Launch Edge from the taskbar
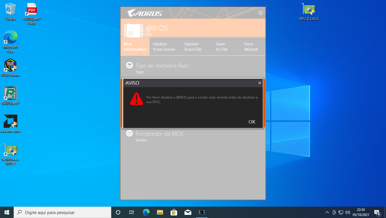Screen dimensions: 386x218 pyautogui.click(x=146, y=212)
